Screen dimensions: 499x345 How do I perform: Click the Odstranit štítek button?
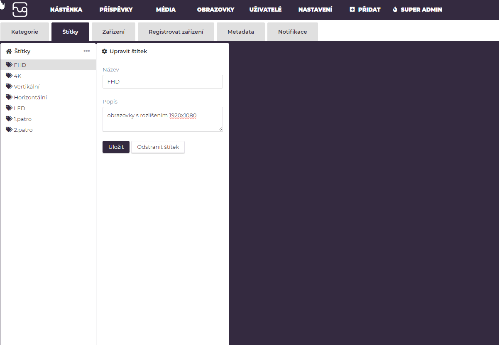coord(158,147)
